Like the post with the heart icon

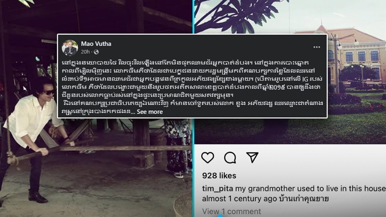click(207, 158)
